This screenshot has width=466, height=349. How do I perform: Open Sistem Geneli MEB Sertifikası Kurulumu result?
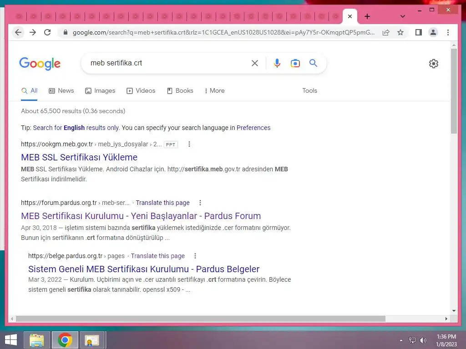(x=144, y=269)
